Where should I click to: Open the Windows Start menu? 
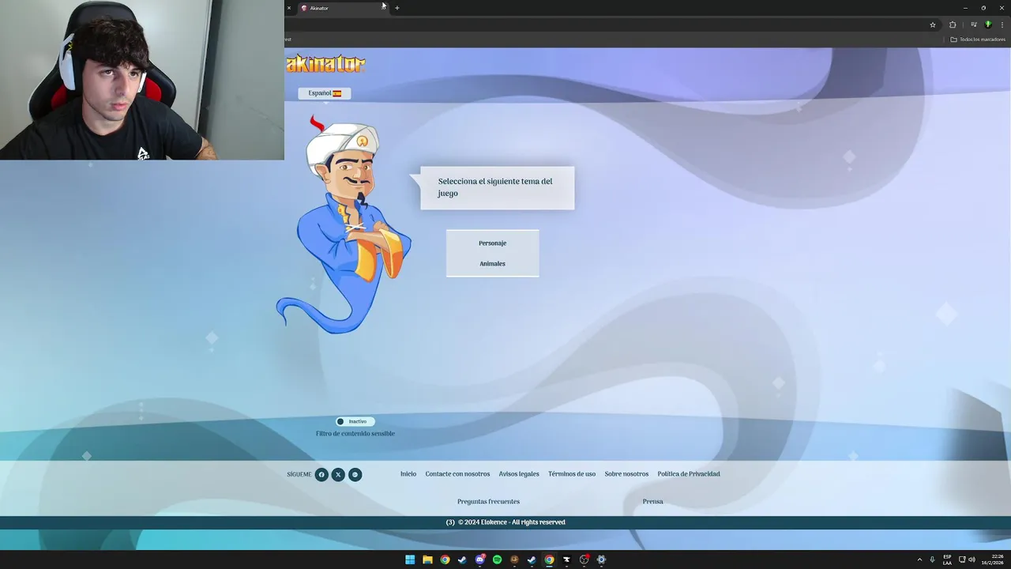point(410,560)
